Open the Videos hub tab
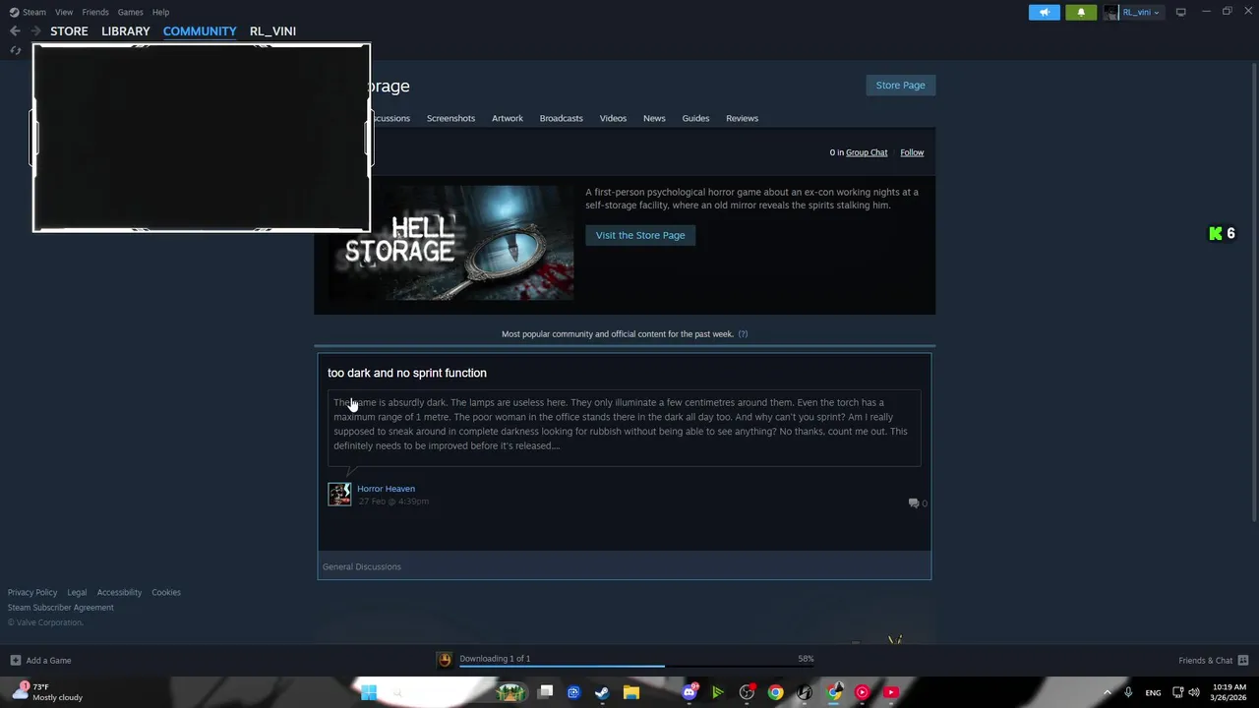This screenshot has height=708, width=1259. pyautogui.click(x=613, y=118)
